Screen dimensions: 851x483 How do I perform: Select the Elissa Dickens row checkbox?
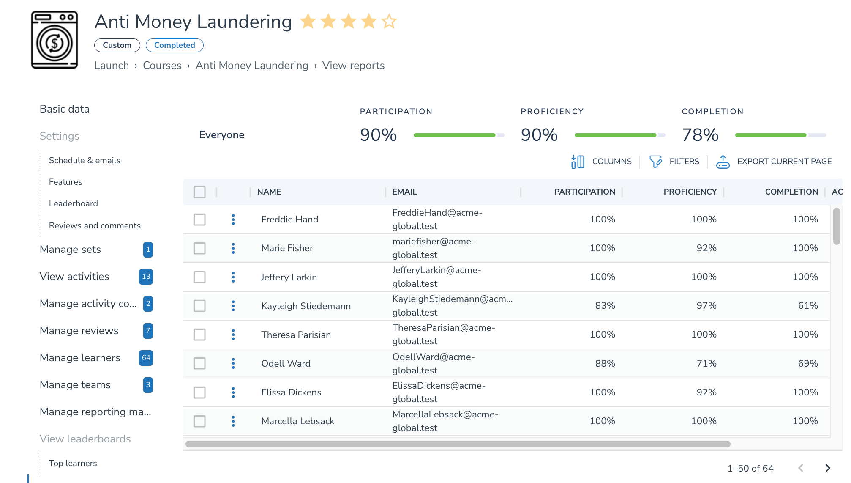coord(199,392)
